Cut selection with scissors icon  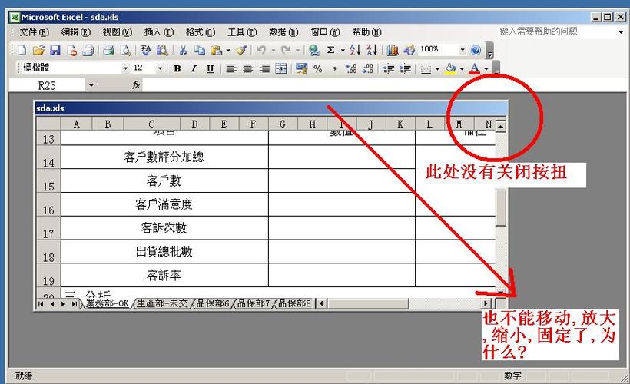(183, 50)
